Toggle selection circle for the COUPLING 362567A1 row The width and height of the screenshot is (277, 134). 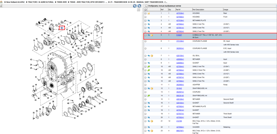(145, 92)
